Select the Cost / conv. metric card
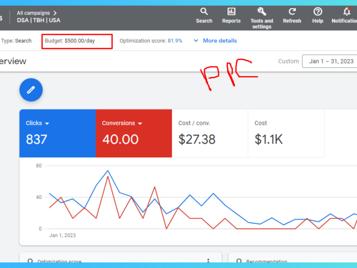Image resolution: width=357 pixels, height=268 pixels. coord(210,133)
